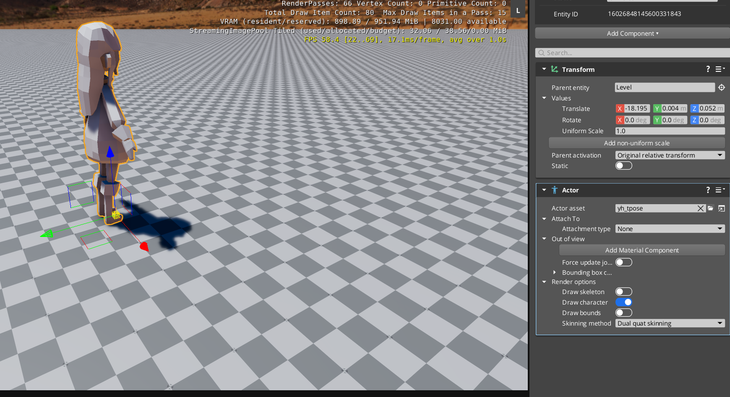
Task: Open the Attachment type dropdown
Action: tap(670, 228)
